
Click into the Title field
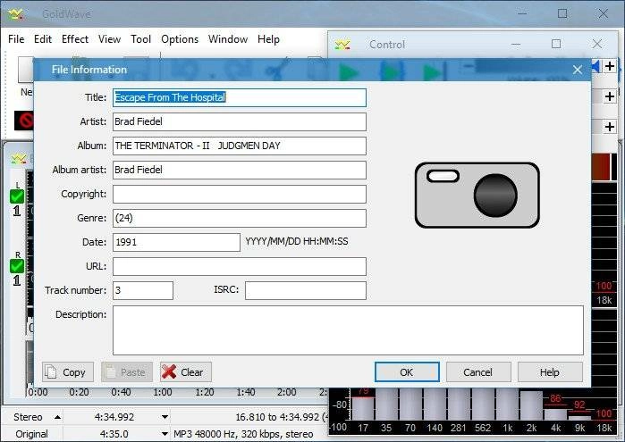tap(239, 97)
